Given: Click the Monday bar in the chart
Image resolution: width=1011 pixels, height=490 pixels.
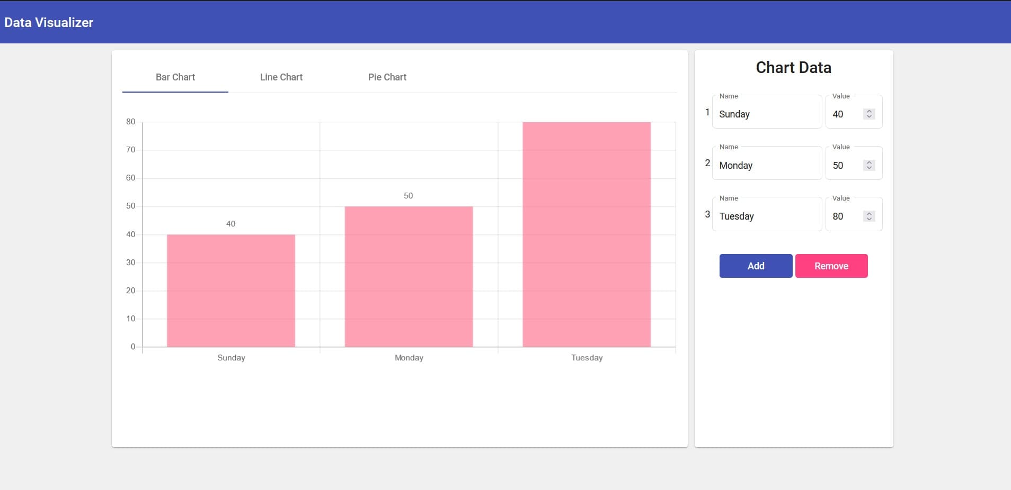Looking at the screenshot, I should (x=409, y=276).
